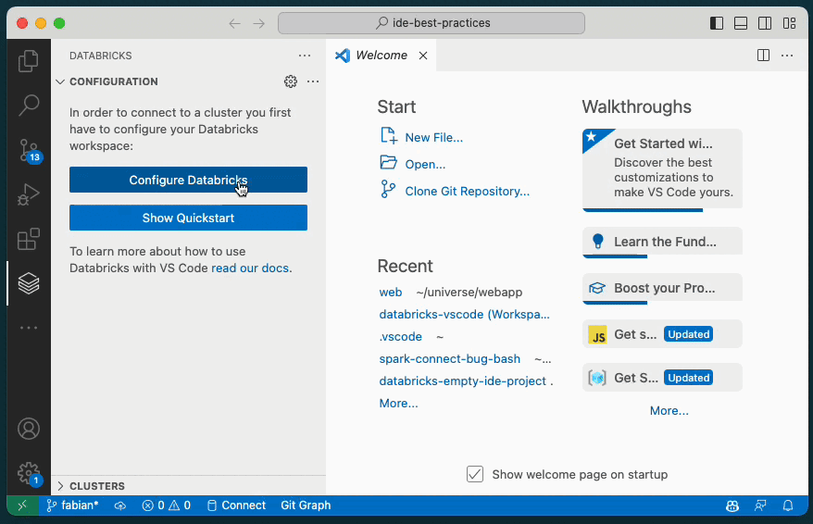Open recent .vscode folder
The width and height of the screenshot is (813, 524).
(400, 337)
